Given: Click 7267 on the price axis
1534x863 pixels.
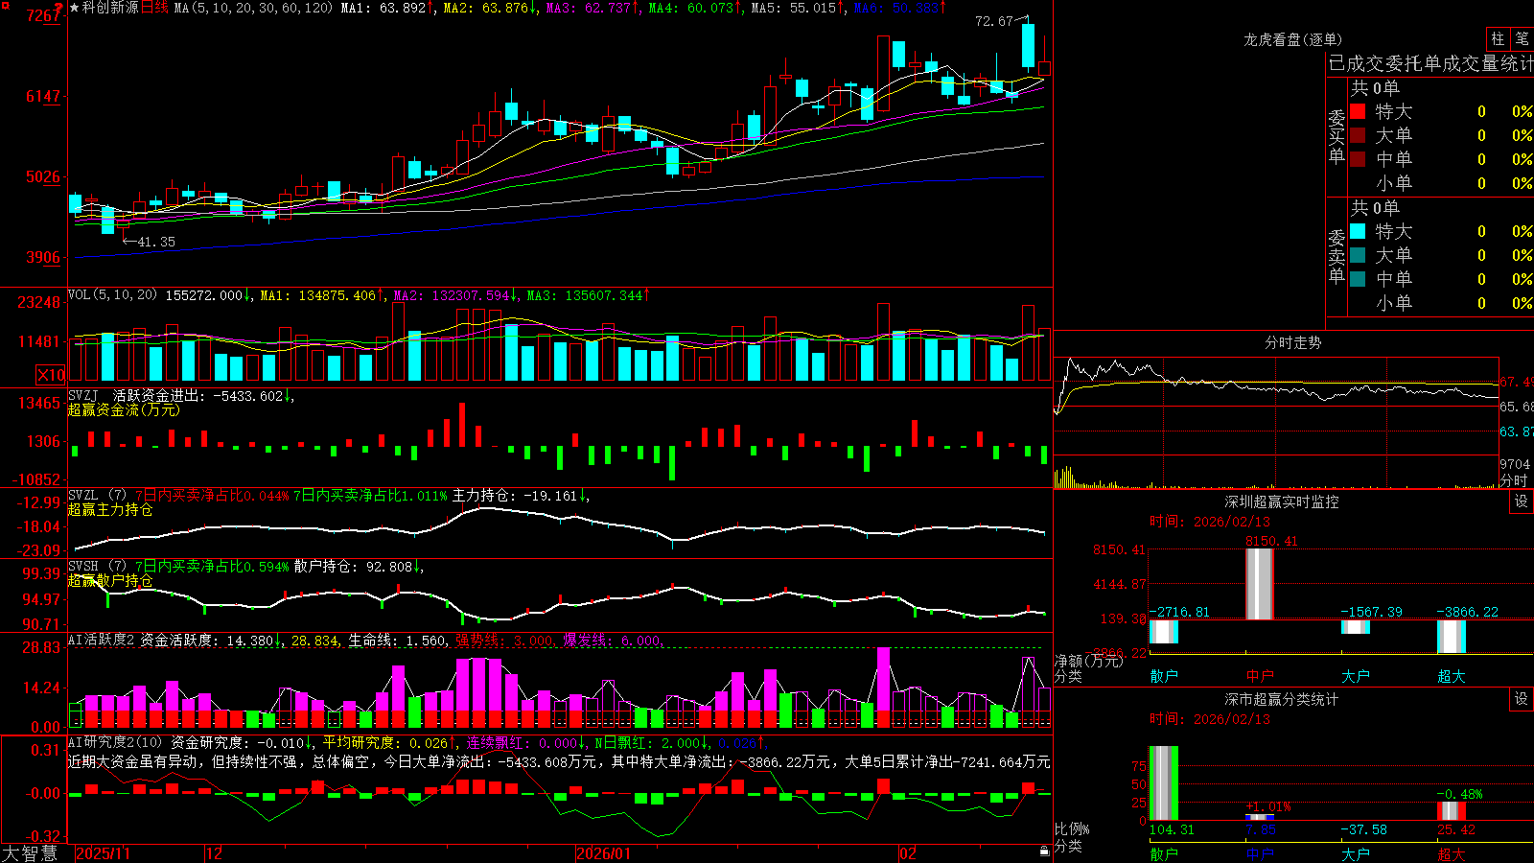Looking at the screenshot, I should [x=43, y=15].
